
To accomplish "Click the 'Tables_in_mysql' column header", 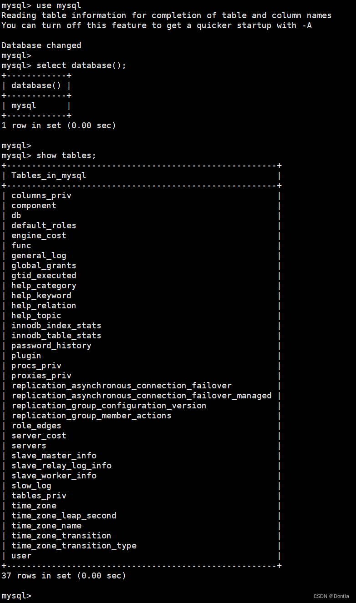I will point(49,176).
